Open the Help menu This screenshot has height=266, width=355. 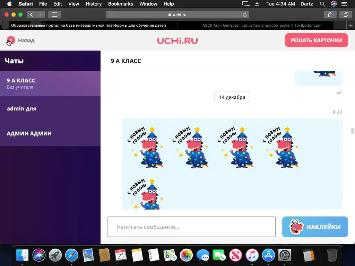pyautogui.click(x=169, y=4)
